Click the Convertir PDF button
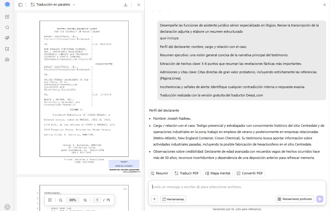This screenshot has width=330, height=211. pyautogui.click(x=250, y=173)
